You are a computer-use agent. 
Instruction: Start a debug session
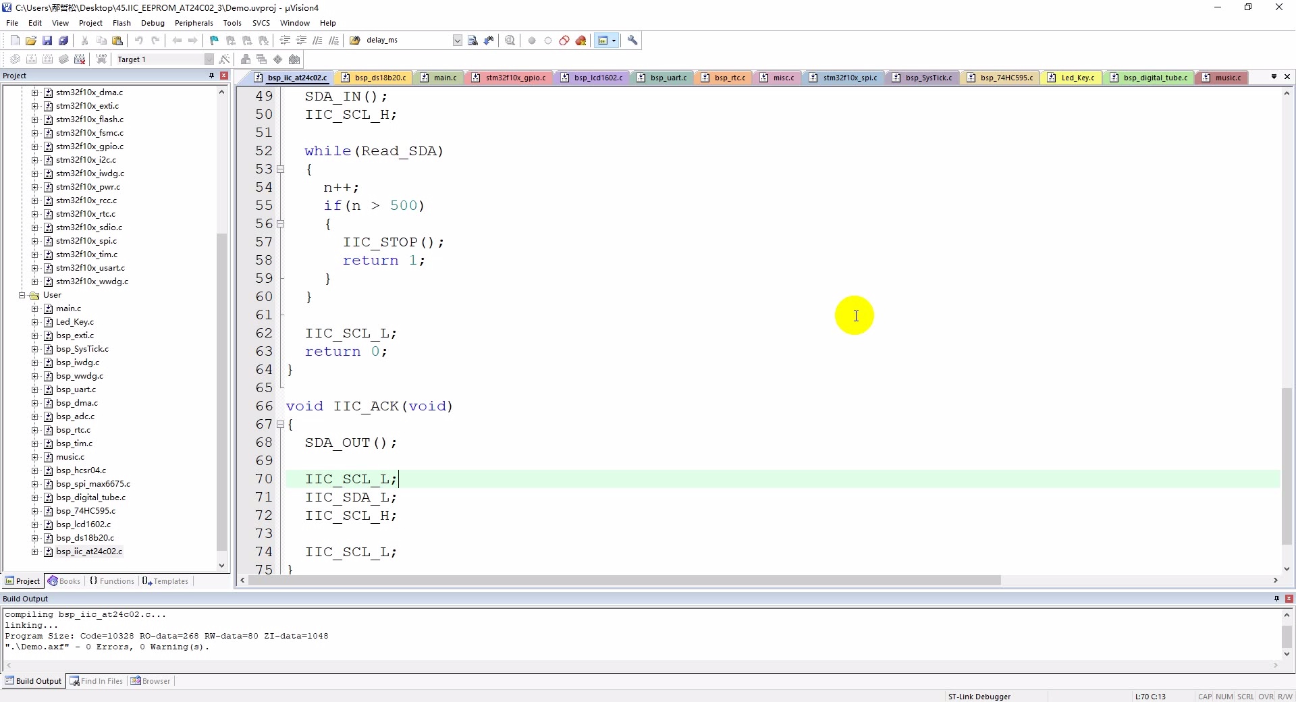click(511, 40)
